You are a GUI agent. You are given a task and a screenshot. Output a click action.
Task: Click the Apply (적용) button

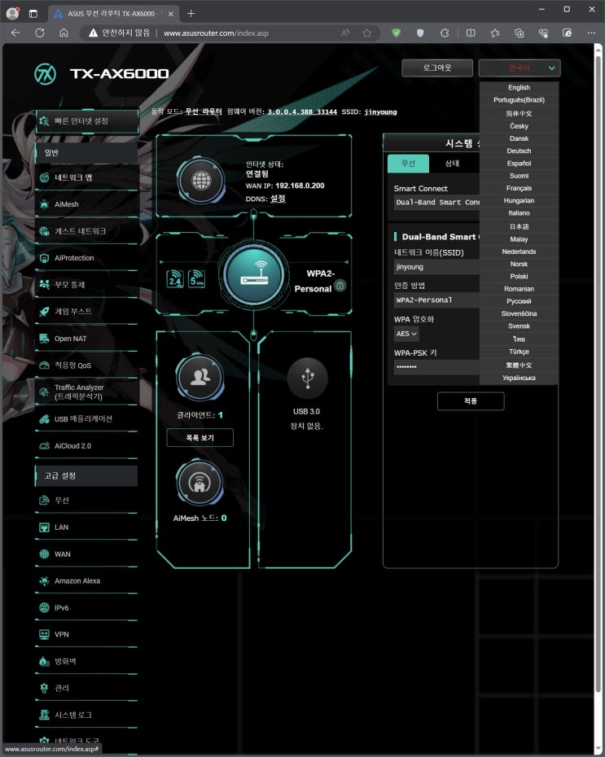click(x=471, y=401)
